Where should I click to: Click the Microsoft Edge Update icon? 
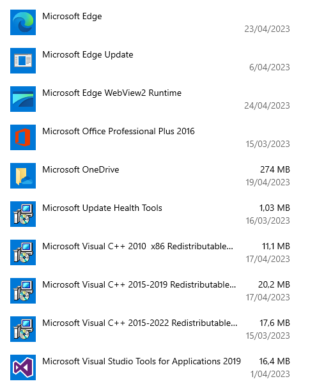point(23,61)
